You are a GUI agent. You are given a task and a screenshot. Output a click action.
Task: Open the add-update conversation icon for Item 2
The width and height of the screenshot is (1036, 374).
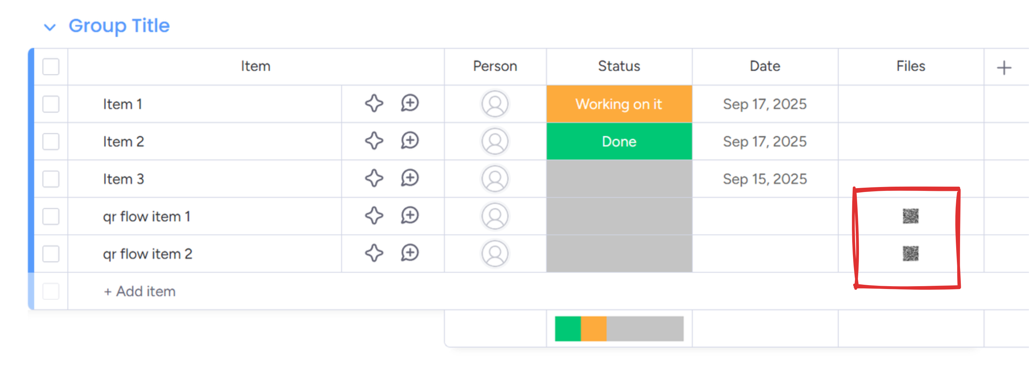pos(409,141)
